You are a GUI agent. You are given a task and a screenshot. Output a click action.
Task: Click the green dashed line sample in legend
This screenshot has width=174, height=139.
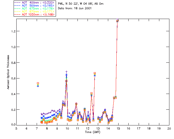(x=17, y=8)
